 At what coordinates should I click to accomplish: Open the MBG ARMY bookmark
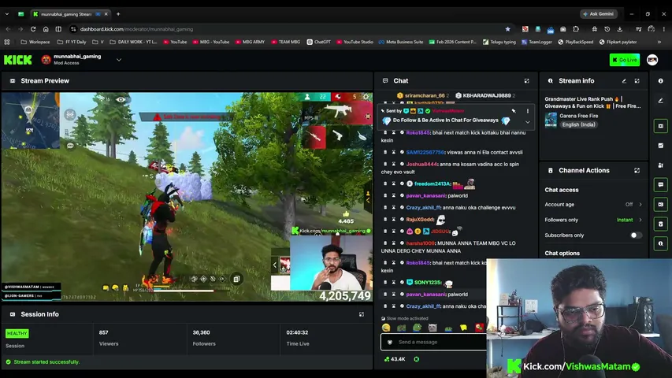[250, 42]
